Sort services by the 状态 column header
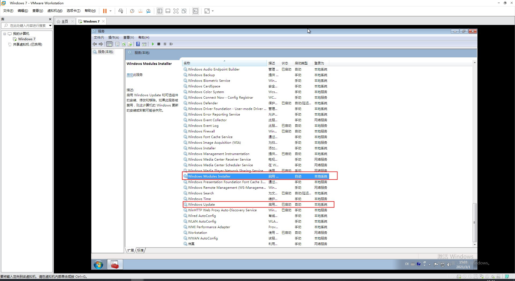Image resolution: width=515 pixels, height=281 pixels. coord(286,63)
